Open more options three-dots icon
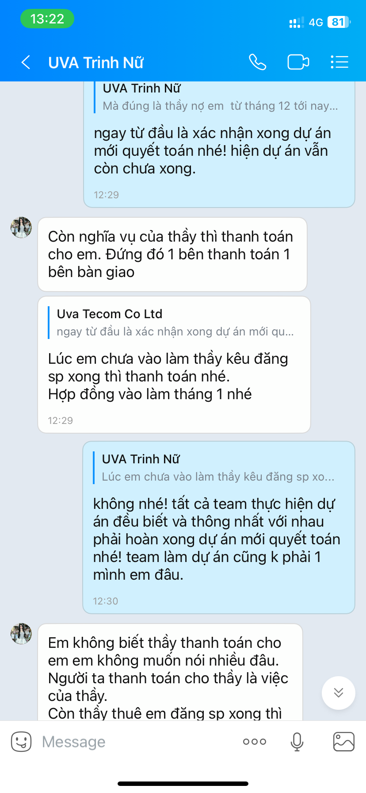The width and height of the screenshot is (366, 793). click(x=255, y=742)
